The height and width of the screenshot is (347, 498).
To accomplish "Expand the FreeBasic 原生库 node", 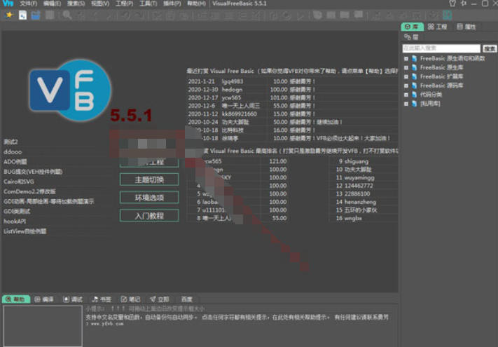I will pos(406,67).
